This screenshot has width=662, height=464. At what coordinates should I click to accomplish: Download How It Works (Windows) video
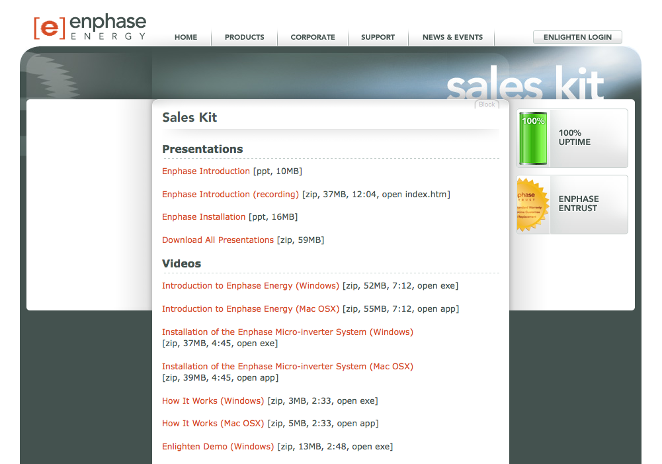point(213,400)
